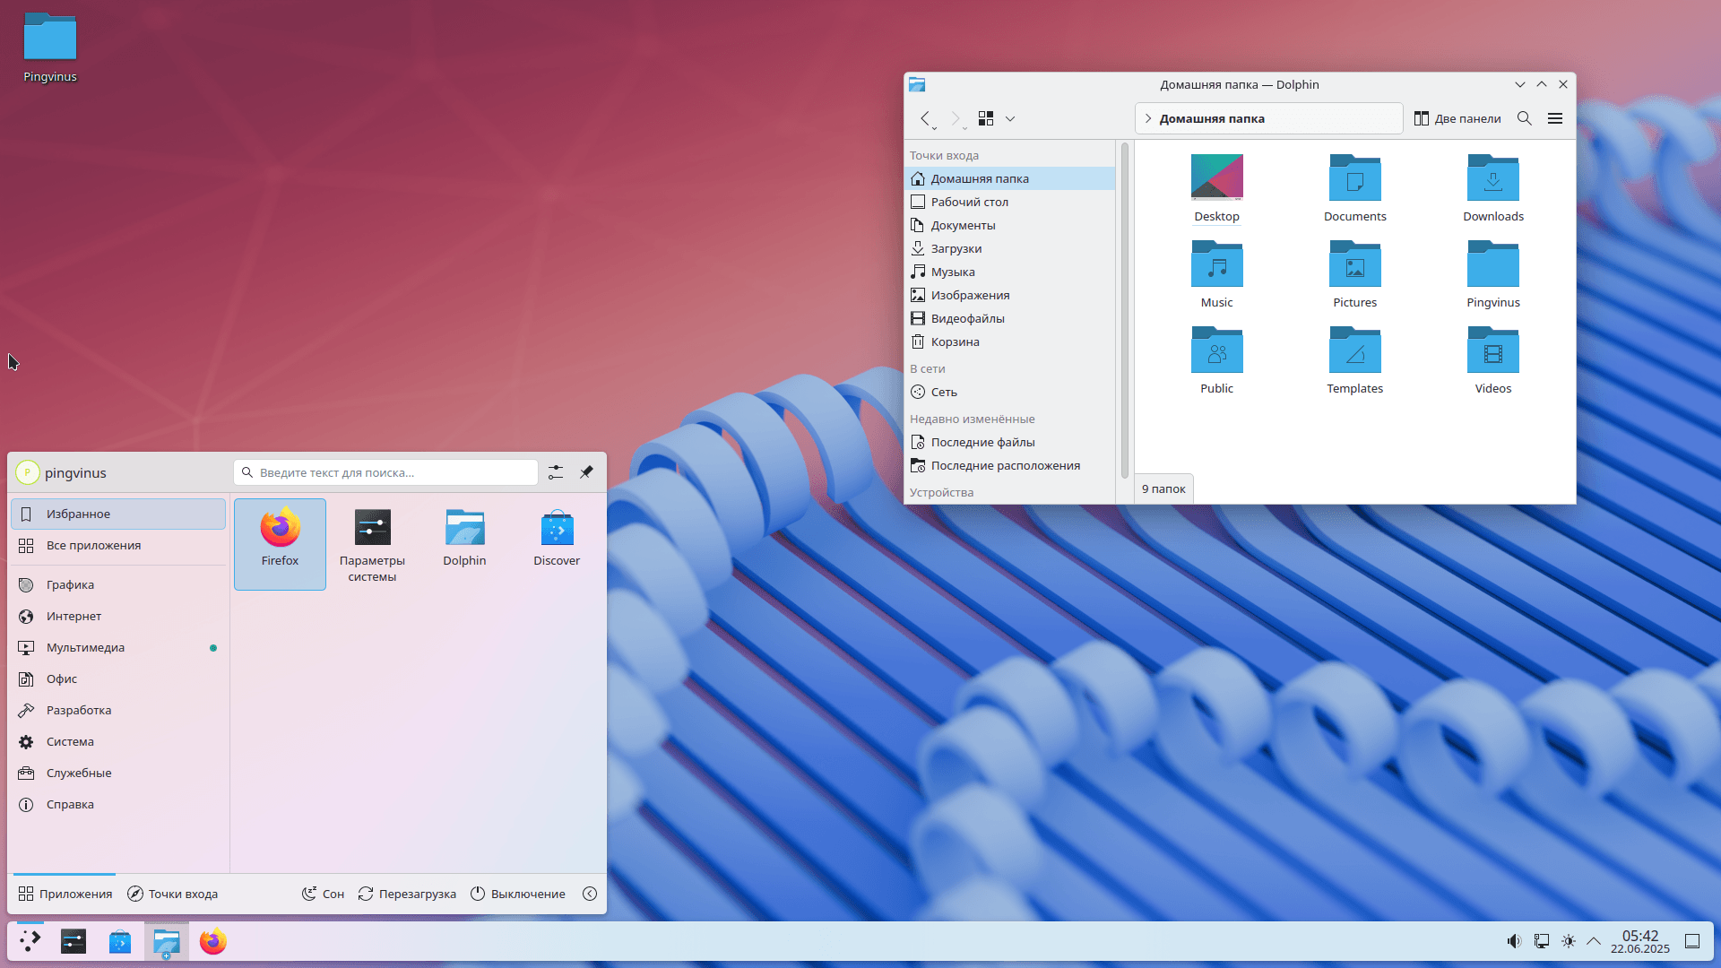
Task: Open brightness control in system tray
Action: 1569,941
